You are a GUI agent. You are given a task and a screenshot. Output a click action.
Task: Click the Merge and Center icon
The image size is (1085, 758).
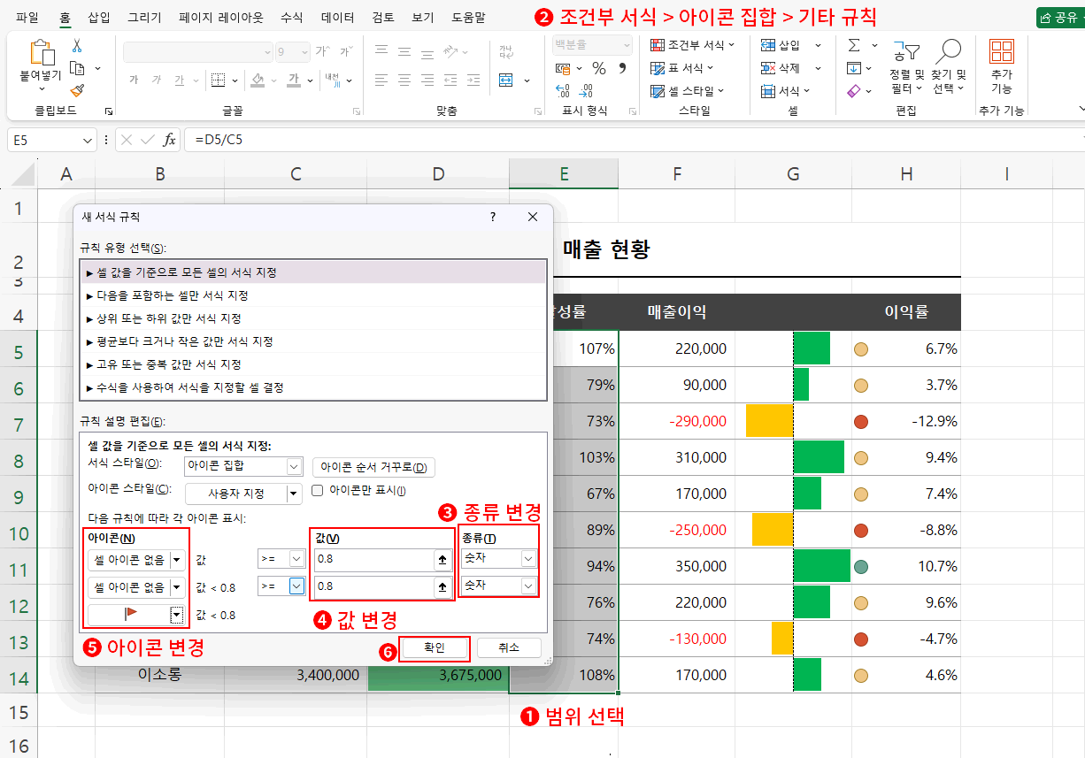(506, 80)
